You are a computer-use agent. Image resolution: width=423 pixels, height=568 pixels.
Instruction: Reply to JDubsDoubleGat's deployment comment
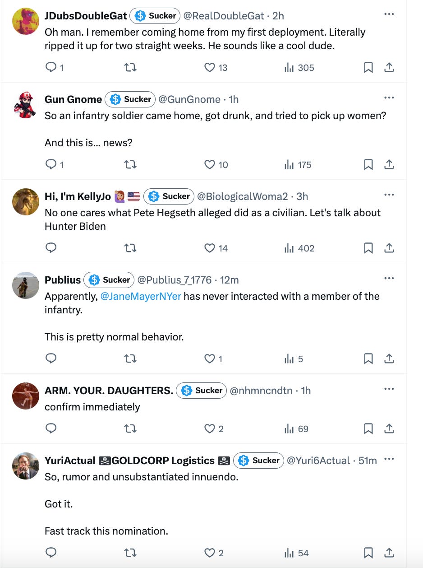(51, 67)
